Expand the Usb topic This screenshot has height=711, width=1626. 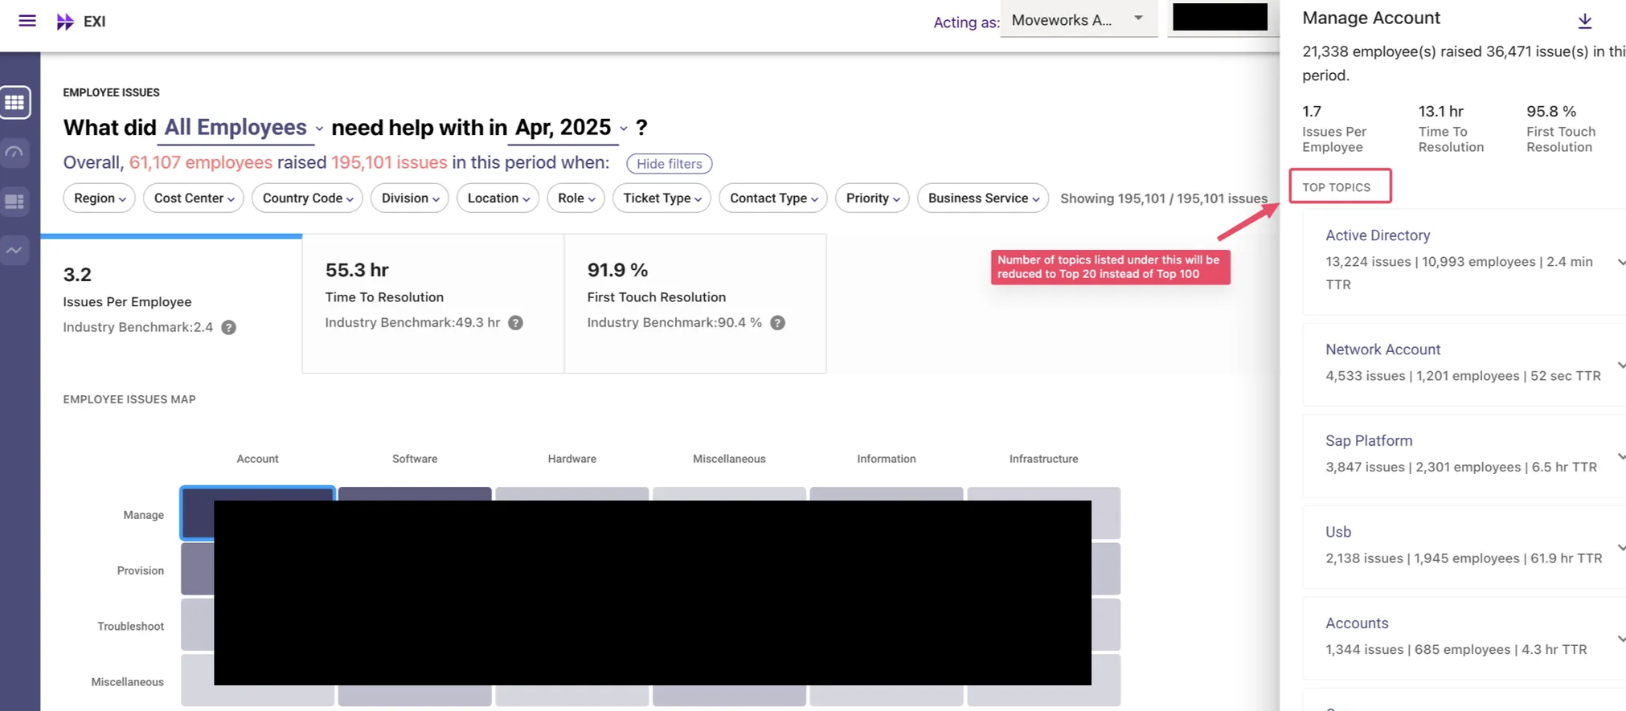pos(1620,548)
